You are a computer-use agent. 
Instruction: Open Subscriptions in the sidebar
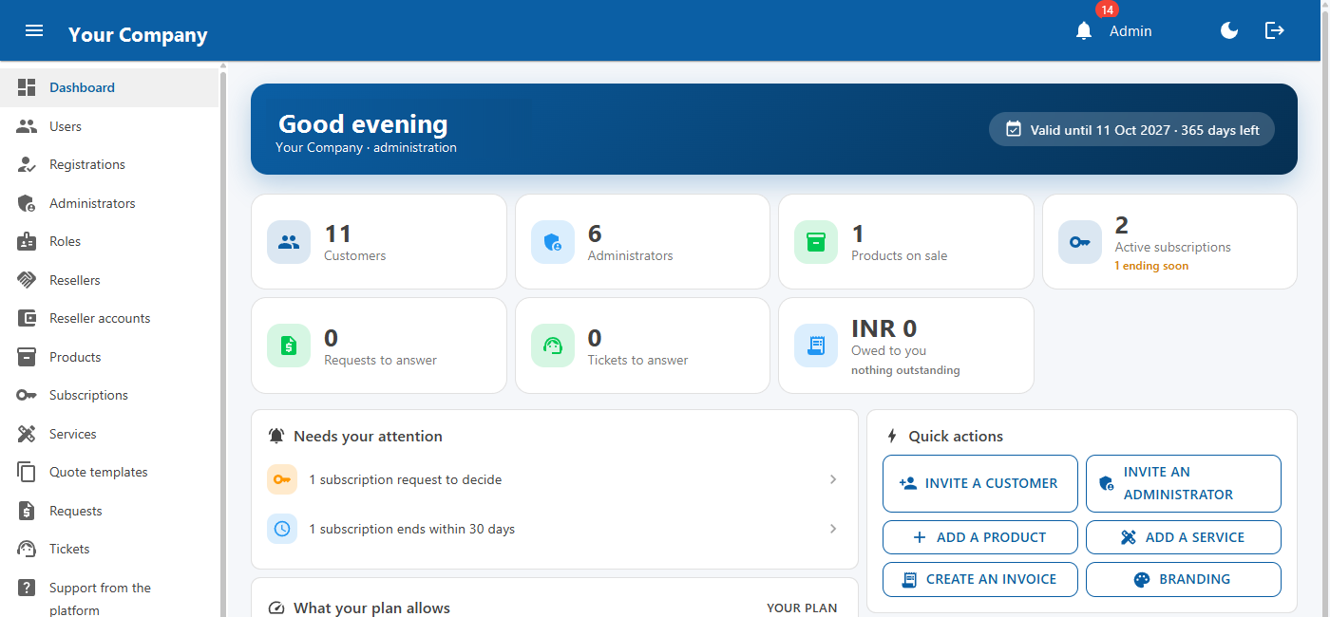click(109, 395)
